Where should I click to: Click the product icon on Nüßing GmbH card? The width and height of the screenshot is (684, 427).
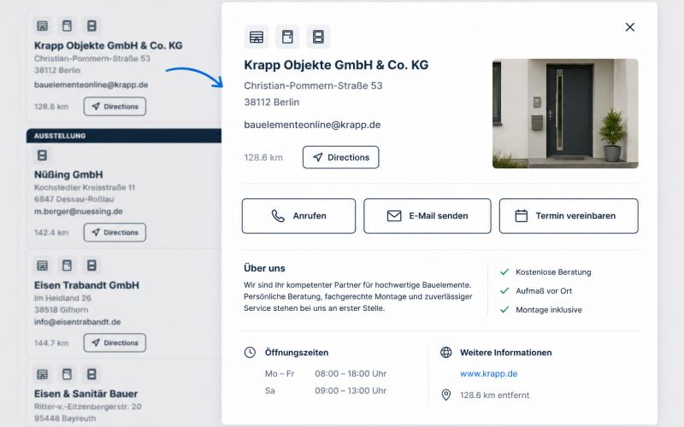pos(42,155)
